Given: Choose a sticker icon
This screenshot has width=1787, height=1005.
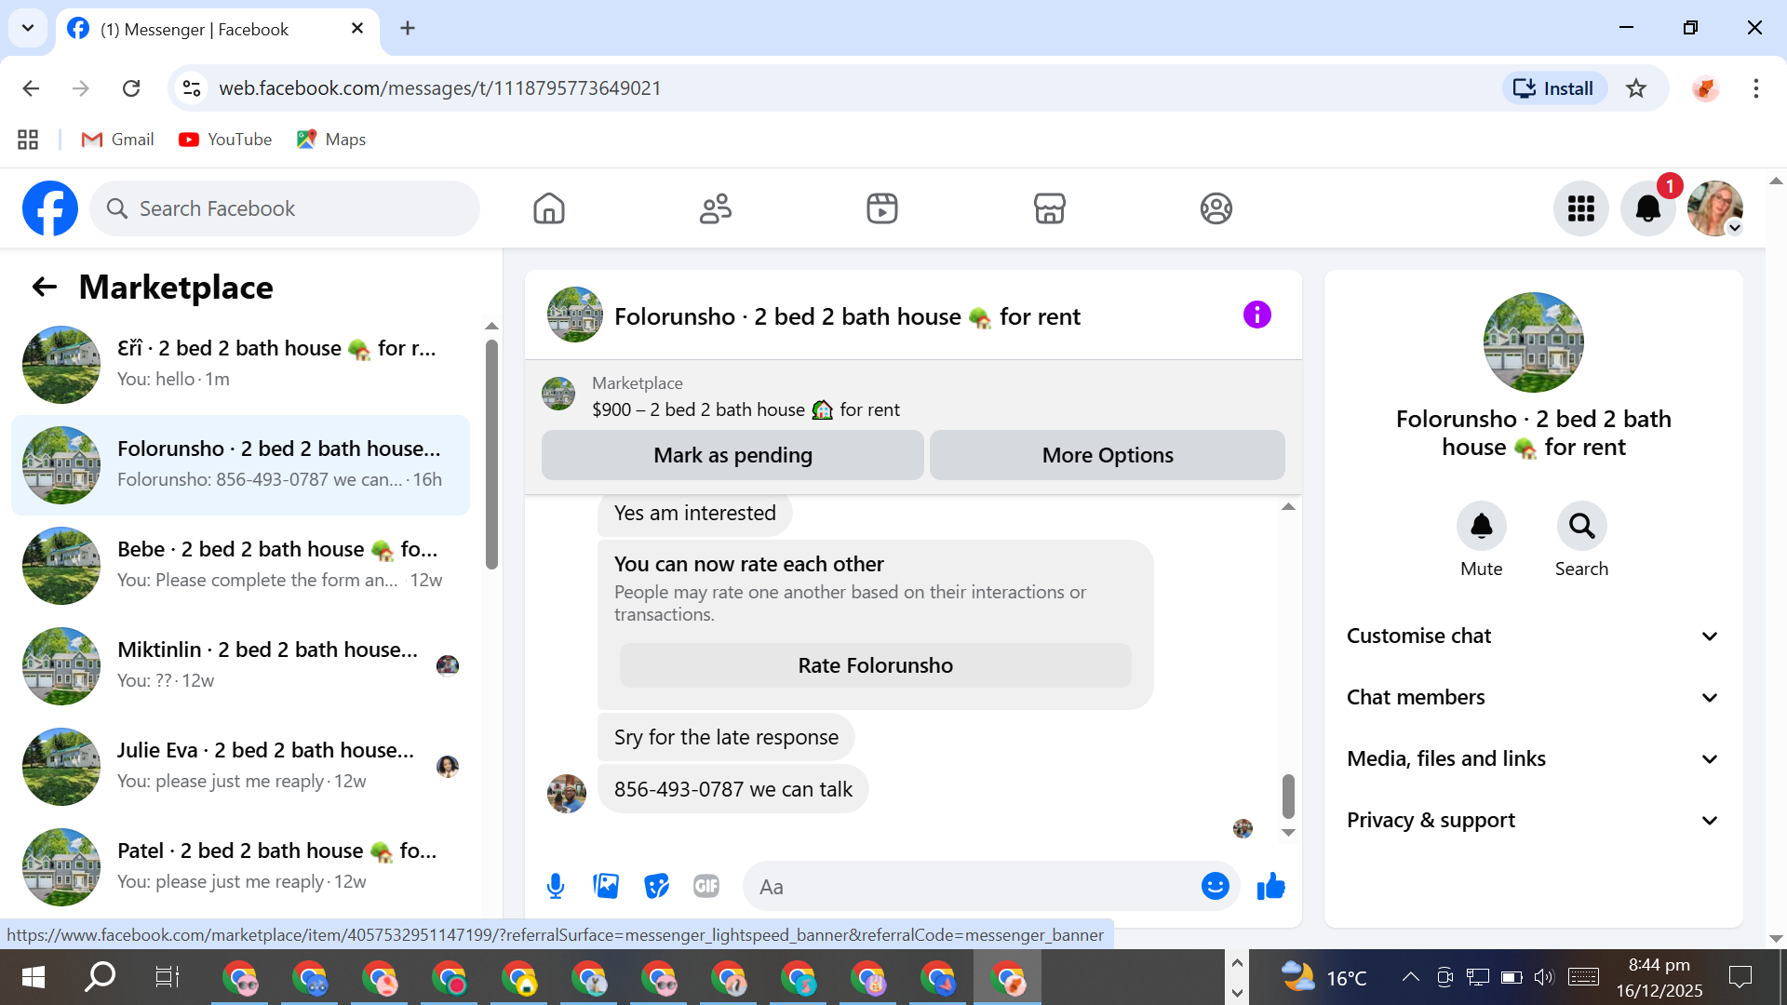Looking at the screenshot, I should point(656,887).
